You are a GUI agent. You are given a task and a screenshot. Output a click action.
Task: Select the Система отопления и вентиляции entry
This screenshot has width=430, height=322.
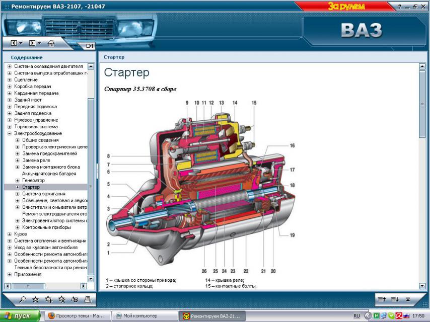[50, 241]
